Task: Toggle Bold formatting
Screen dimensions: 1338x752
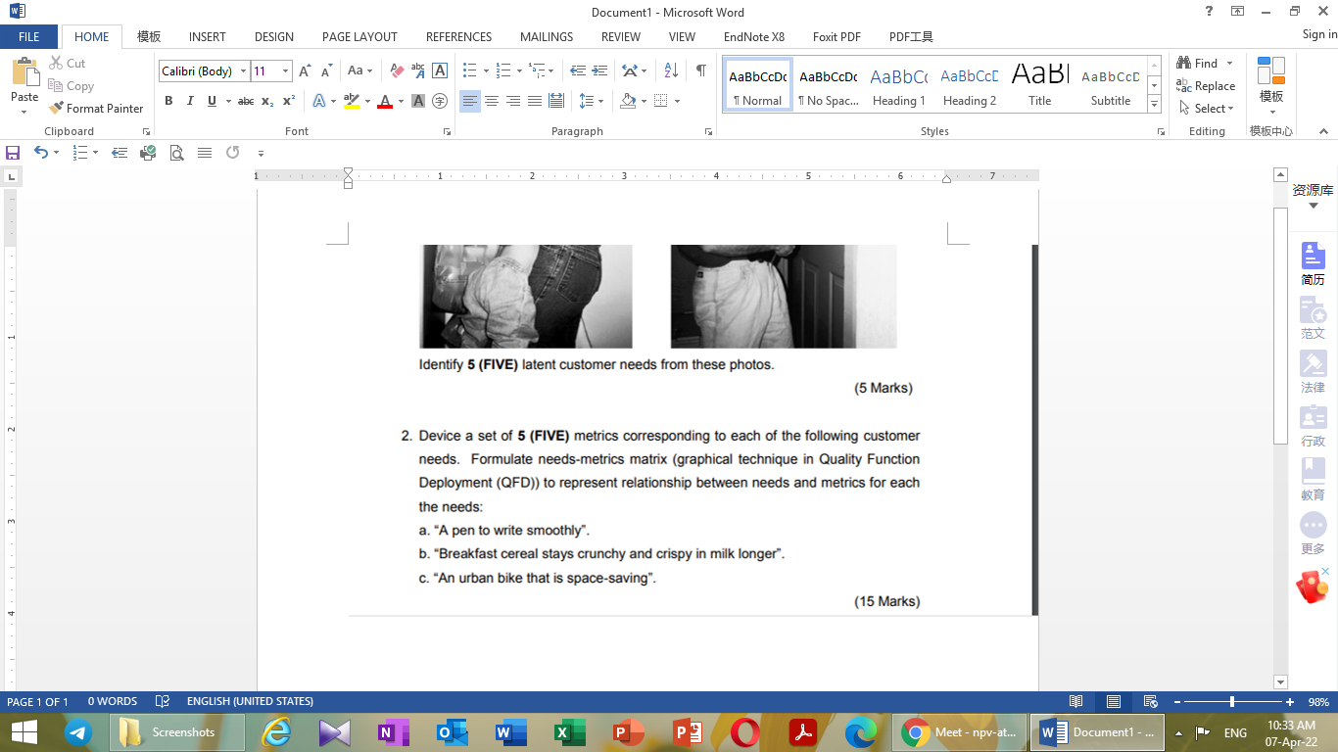Action: point(168,101)
